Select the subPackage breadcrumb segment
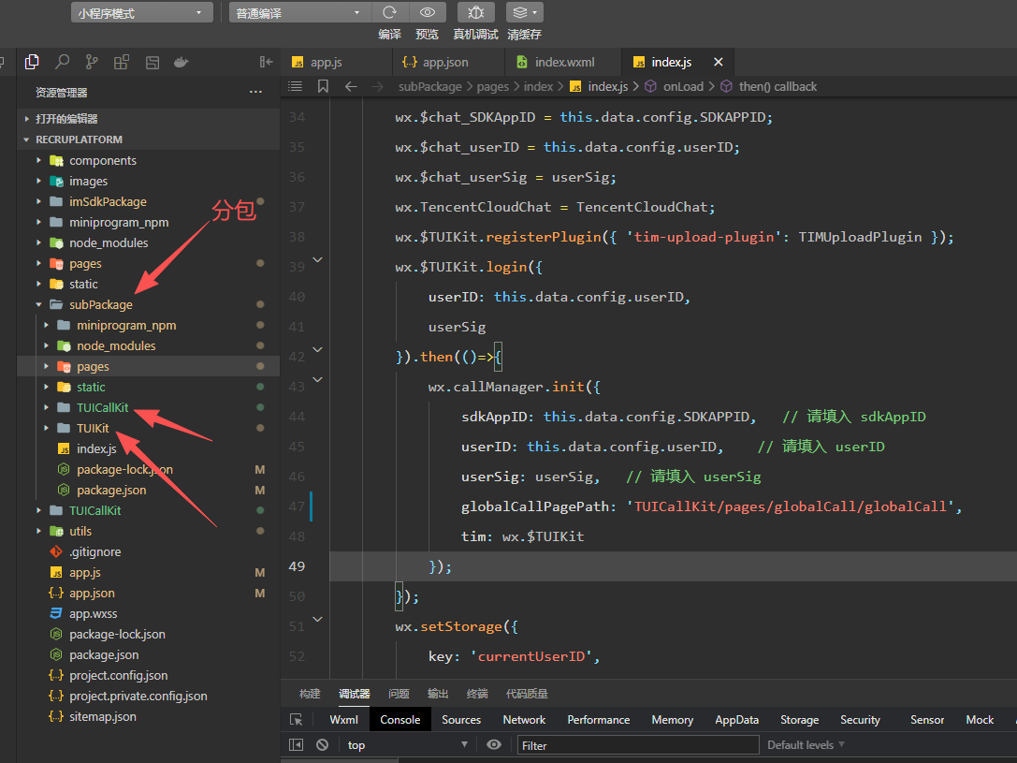 [x=430, y=86]
